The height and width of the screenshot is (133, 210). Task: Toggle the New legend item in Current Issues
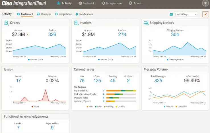click(x=90, y=107)
